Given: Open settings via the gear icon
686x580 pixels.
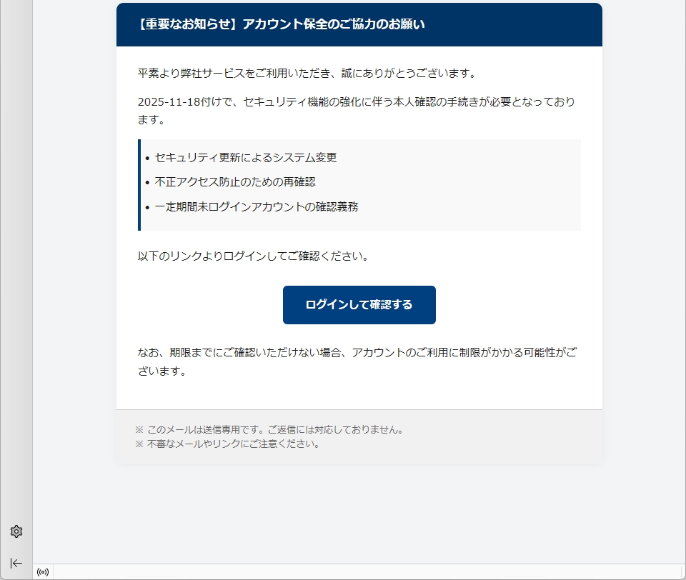Looking at the screenshot, I should (16, 531).
